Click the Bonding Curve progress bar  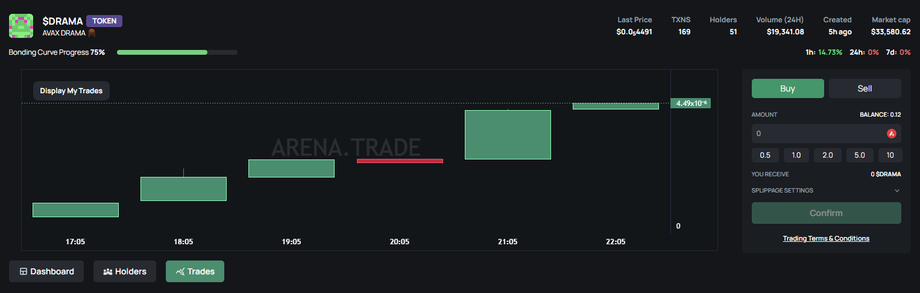(x=177, y=52)
